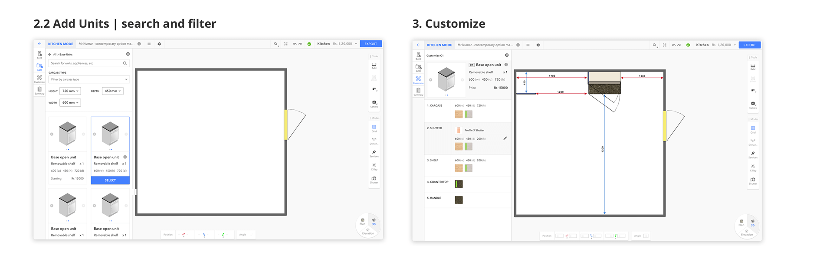Pick the Countertop material swatch
Viewport: 833px width, 259px height.
click(x=459, y=184)
